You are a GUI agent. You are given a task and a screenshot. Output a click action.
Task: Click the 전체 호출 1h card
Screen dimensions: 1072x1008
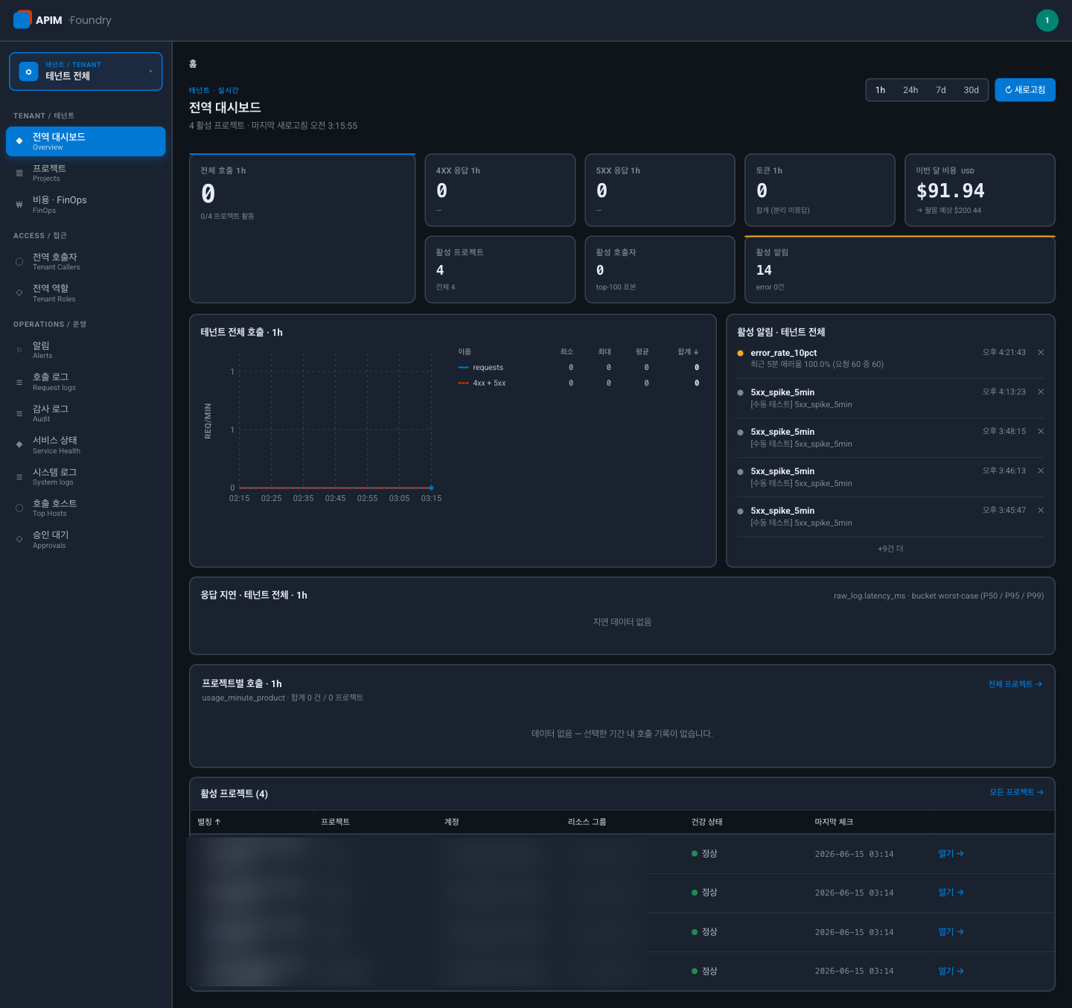[x=302, y=229]
